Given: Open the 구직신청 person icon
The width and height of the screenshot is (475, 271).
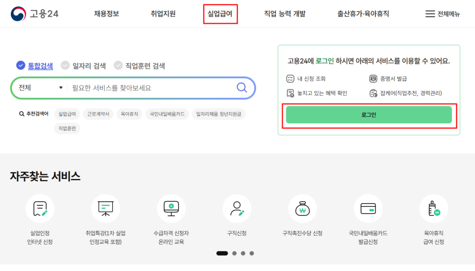Looking at the screenshot, I should tap(237, 209).
